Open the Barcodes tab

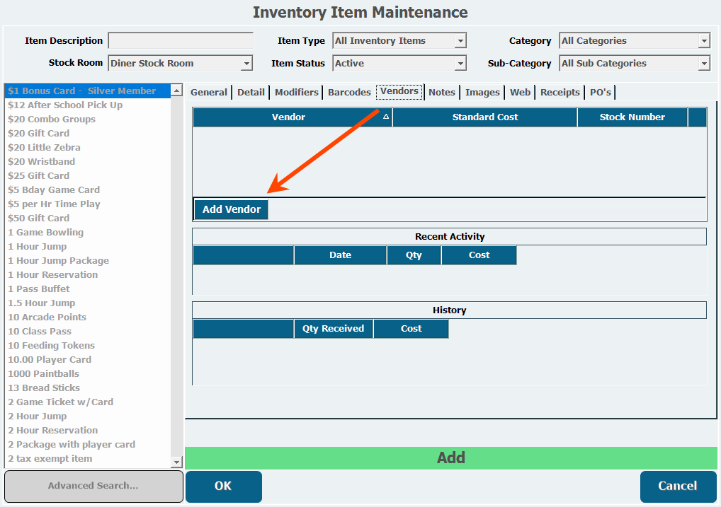coord(349,93)
